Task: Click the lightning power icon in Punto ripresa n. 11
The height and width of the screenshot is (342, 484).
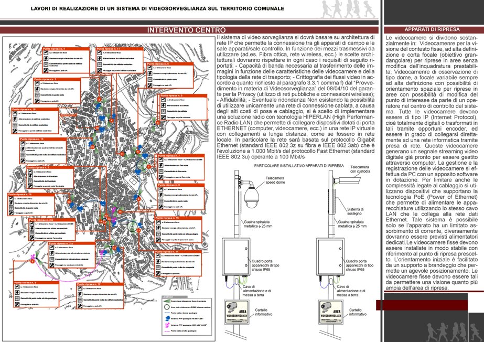Action: click(100, 59)
